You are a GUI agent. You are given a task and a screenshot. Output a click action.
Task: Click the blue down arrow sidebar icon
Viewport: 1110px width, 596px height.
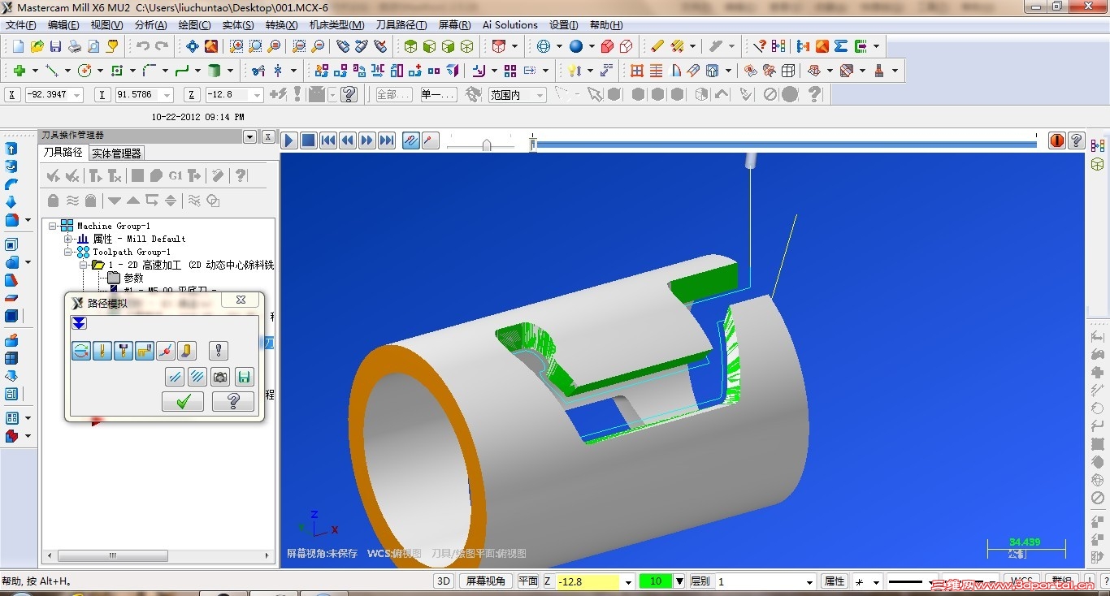click(11, 201)
